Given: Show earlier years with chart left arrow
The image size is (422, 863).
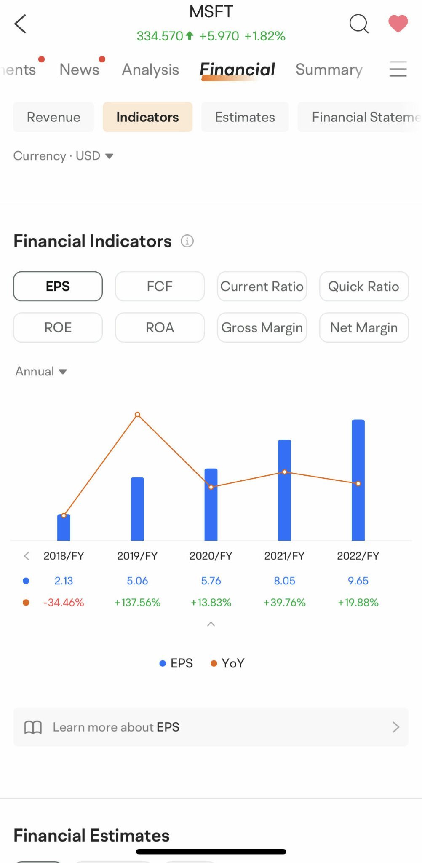Looking at the screenshot, I should click(x=27, y=556).
